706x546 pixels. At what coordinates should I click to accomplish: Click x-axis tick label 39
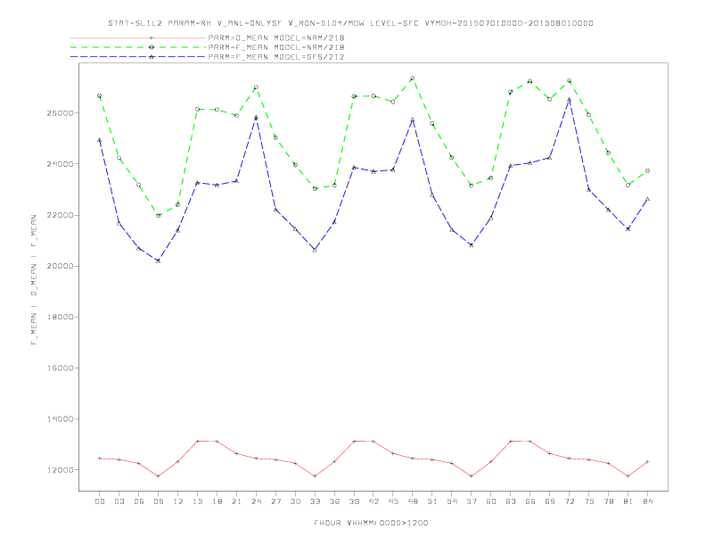tap(355, 501)
